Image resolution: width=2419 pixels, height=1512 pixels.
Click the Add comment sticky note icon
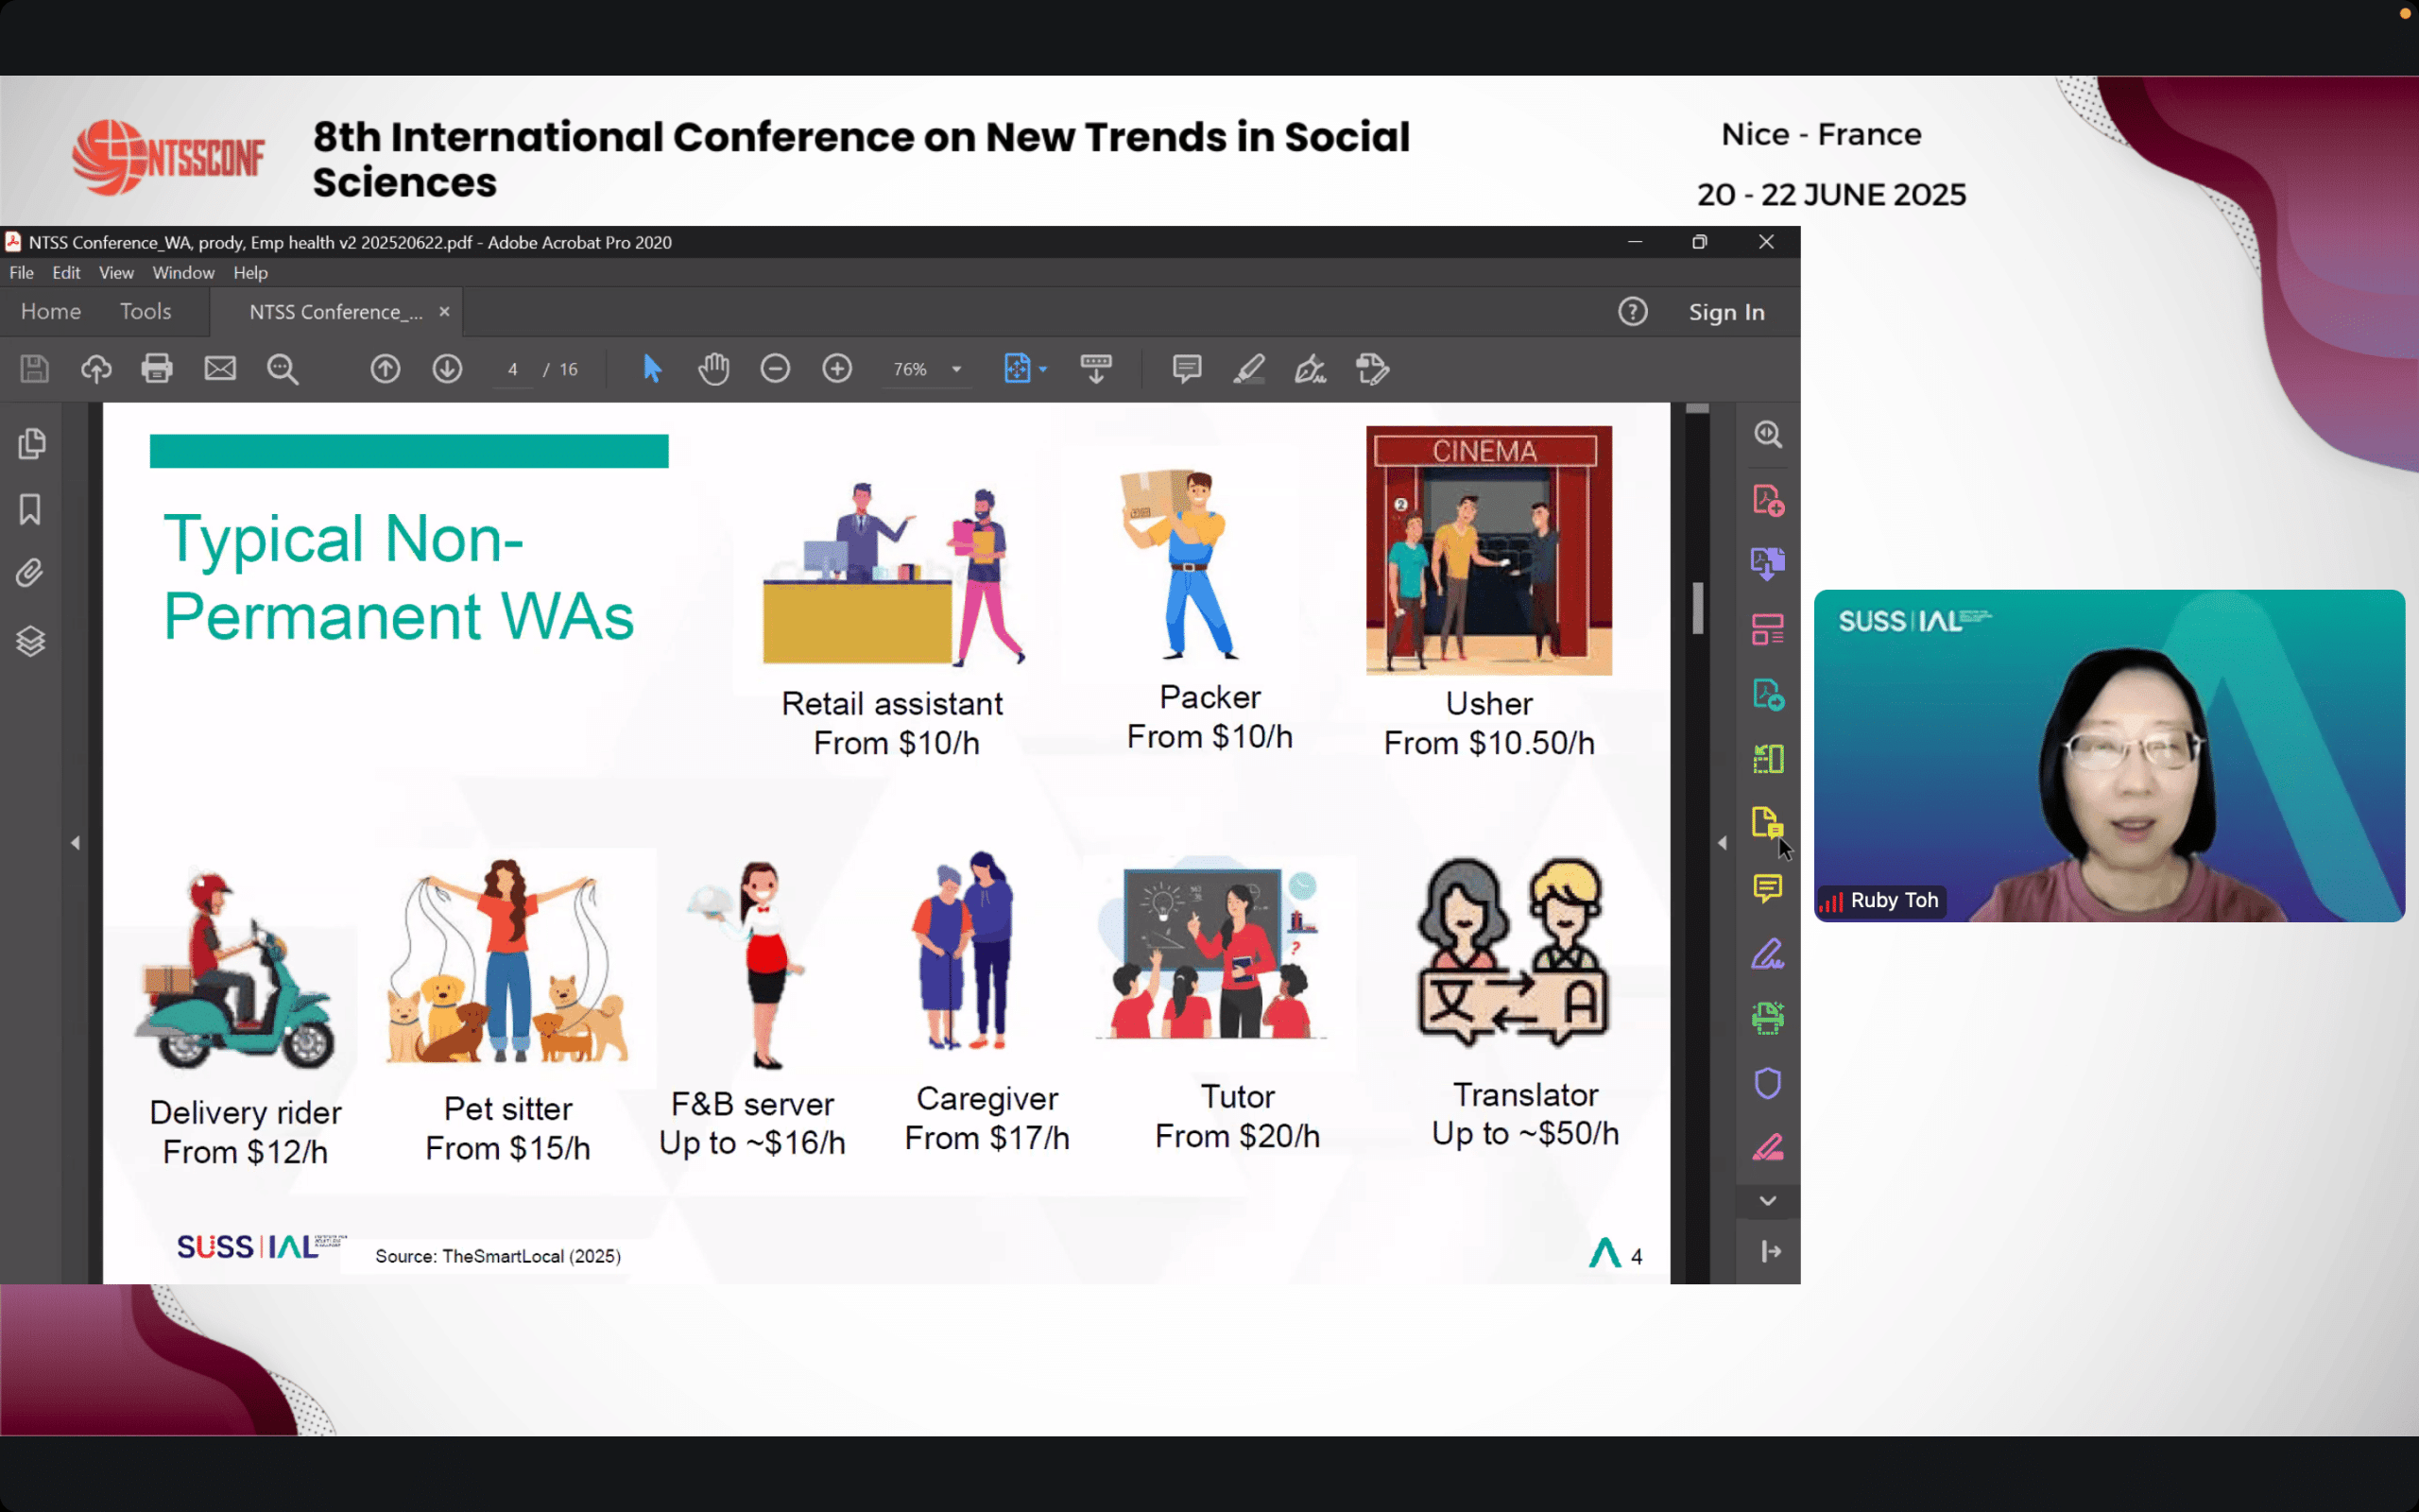(x=1187, y=369)
